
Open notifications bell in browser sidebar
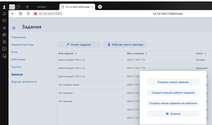tap(4, 14)
